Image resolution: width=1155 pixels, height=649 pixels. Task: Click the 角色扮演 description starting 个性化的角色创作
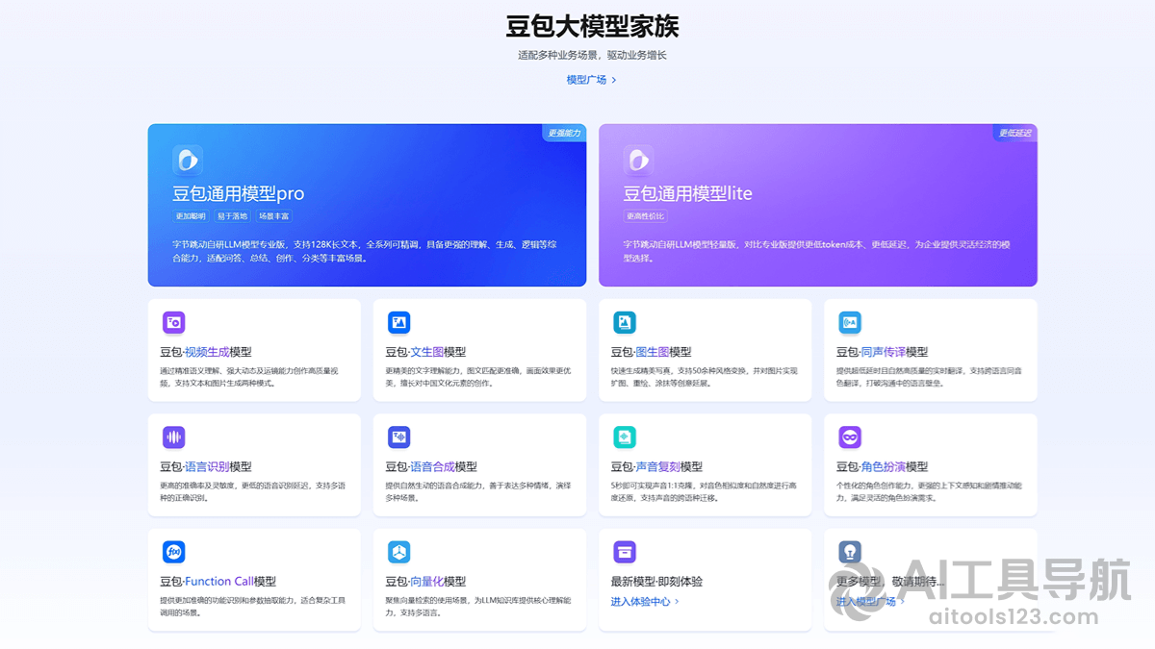(929, 491)
